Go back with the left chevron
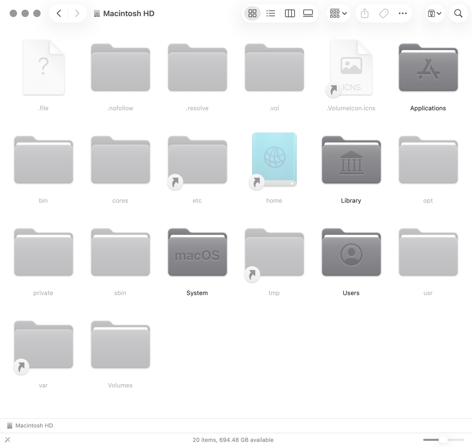Viewport: 472px width, 447px height. pyautogui.click(x=59, y=13)
